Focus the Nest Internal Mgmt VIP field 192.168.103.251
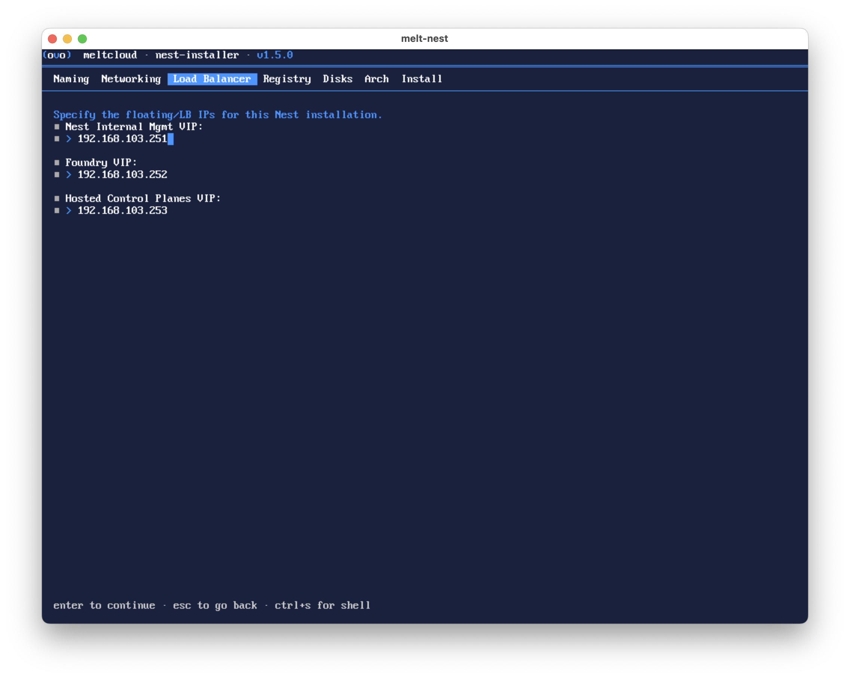850x679 pixels. tap(123, 139)
